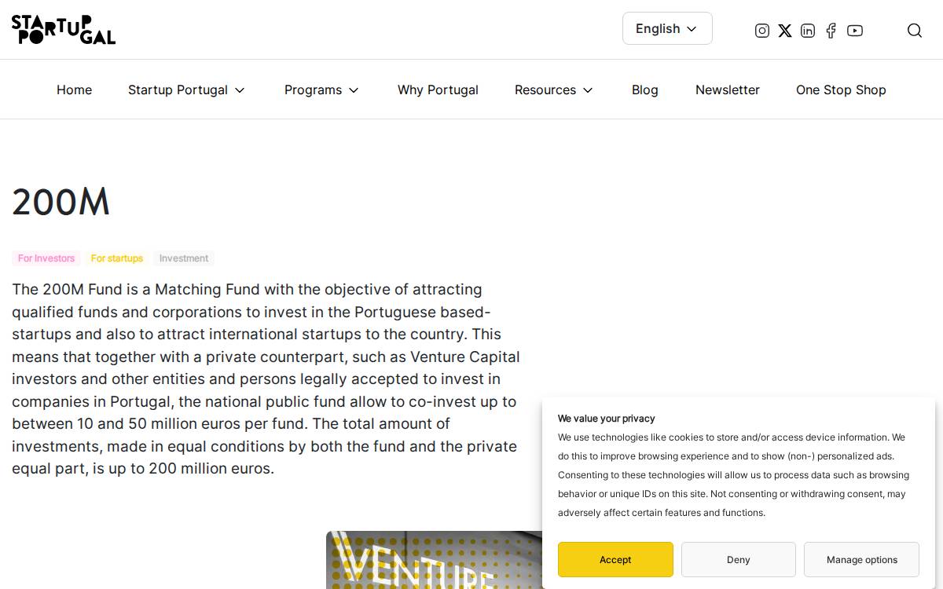
Task: Open the Blog menu item
Action: point(645,90)
